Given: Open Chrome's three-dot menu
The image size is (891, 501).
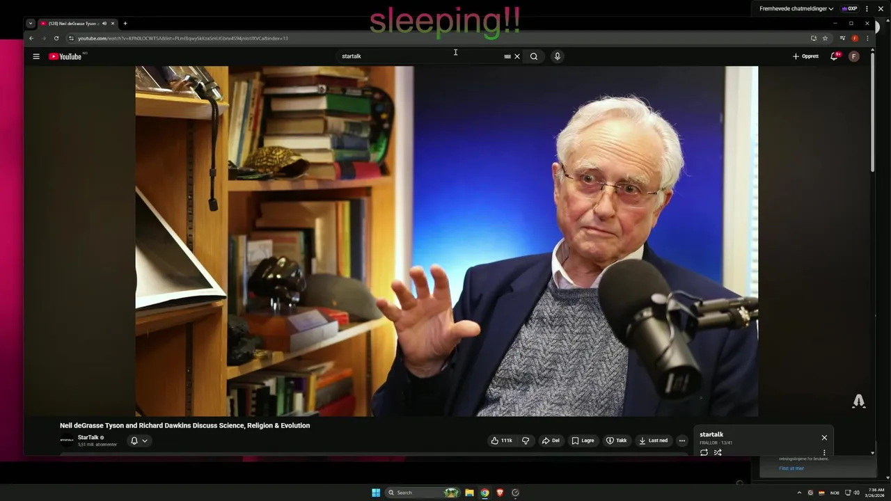Looking at the screenshot, I should pos(867,38).
